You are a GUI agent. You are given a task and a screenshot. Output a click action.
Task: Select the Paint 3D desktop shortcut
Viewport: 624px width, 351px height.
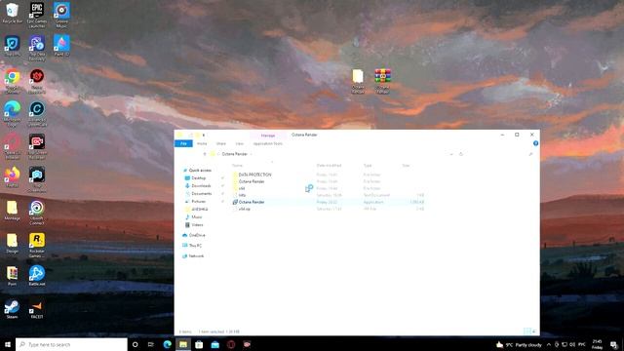[61, 46]
